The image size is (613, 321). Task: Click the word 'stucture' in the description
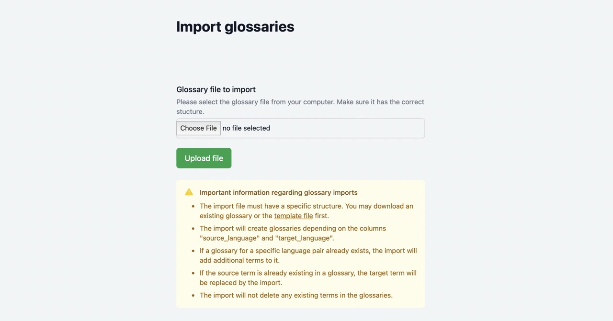pyautogui.click(x=190, y=111)
